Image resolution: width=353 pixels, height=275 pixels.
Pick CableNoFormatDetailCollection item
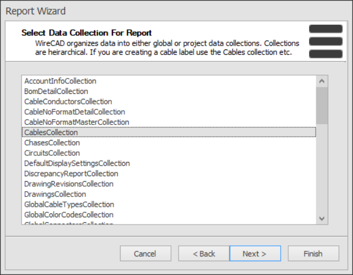75,112
